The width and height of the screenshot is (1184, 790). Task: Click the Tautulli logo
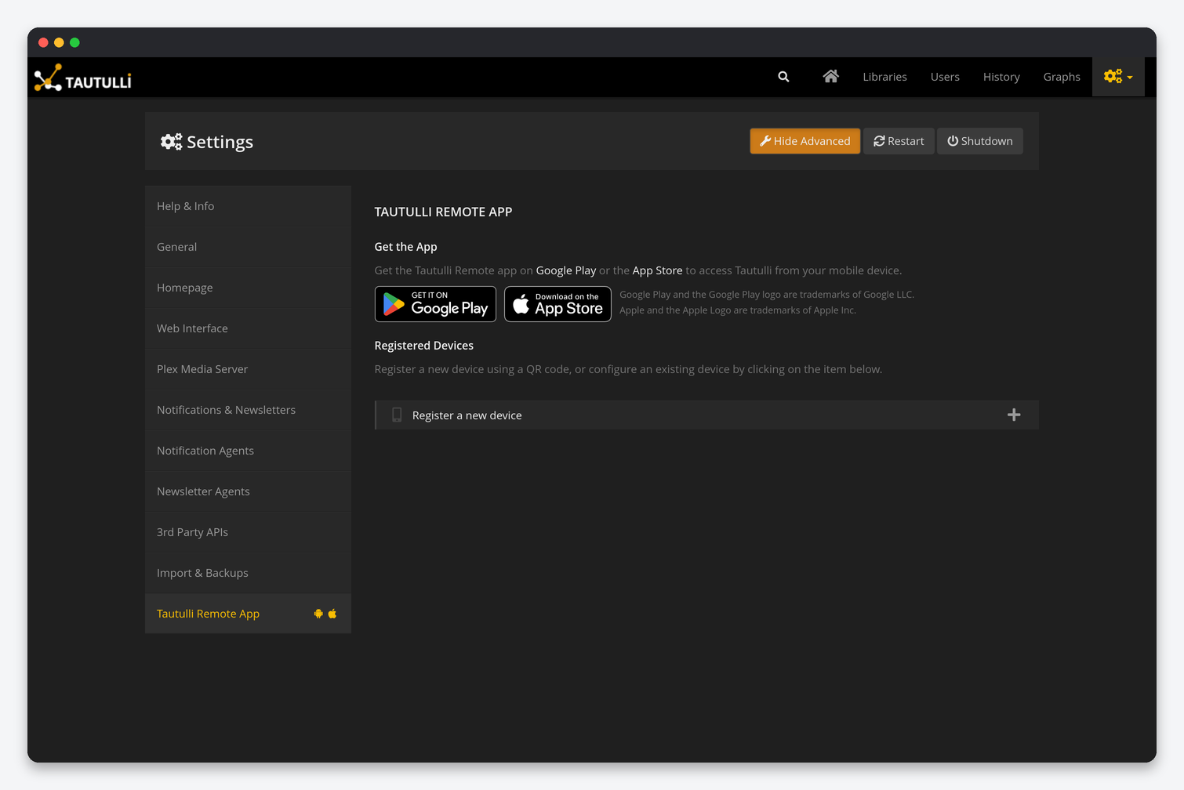tap(83, 78)
